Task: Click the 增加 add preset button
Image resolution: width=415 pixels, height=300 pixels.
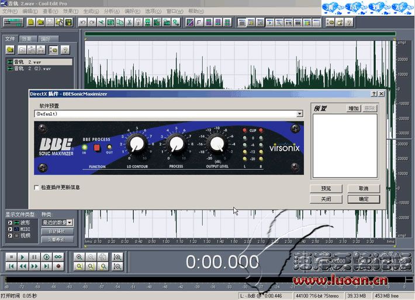Action: coord(354,108)
